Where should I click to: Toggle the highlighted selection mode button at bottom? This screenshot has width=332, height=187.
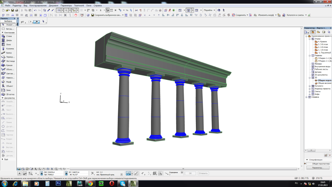pyautogui.click(x=128, y=173)
